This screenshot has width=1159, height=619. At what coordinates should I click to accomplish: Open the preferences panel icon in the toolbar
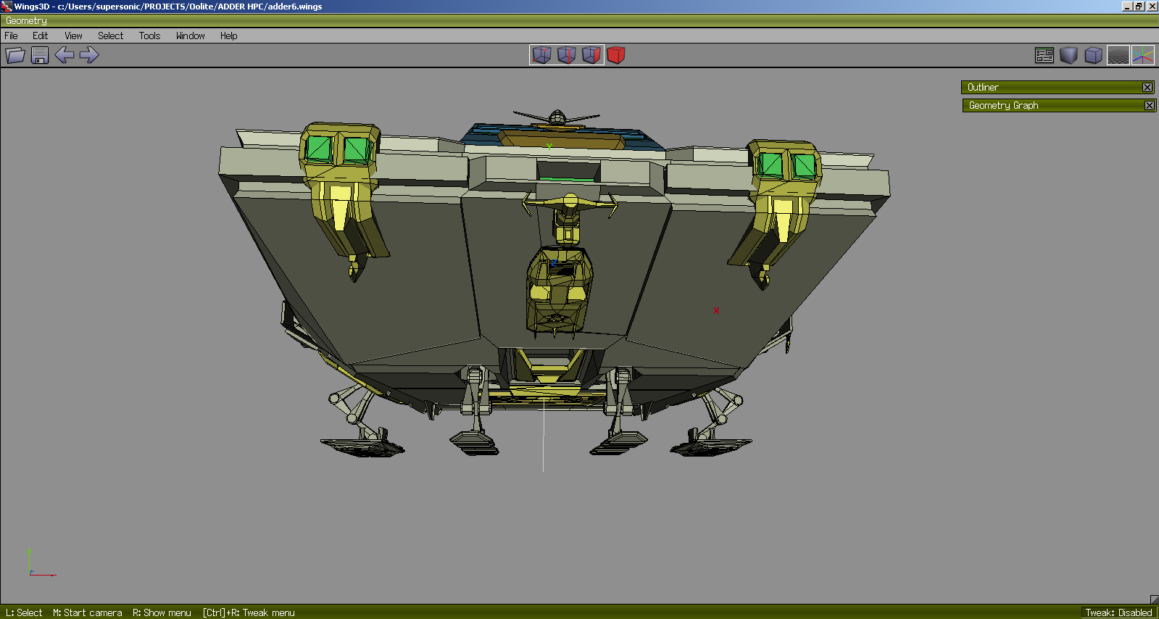click(1044, 55)
